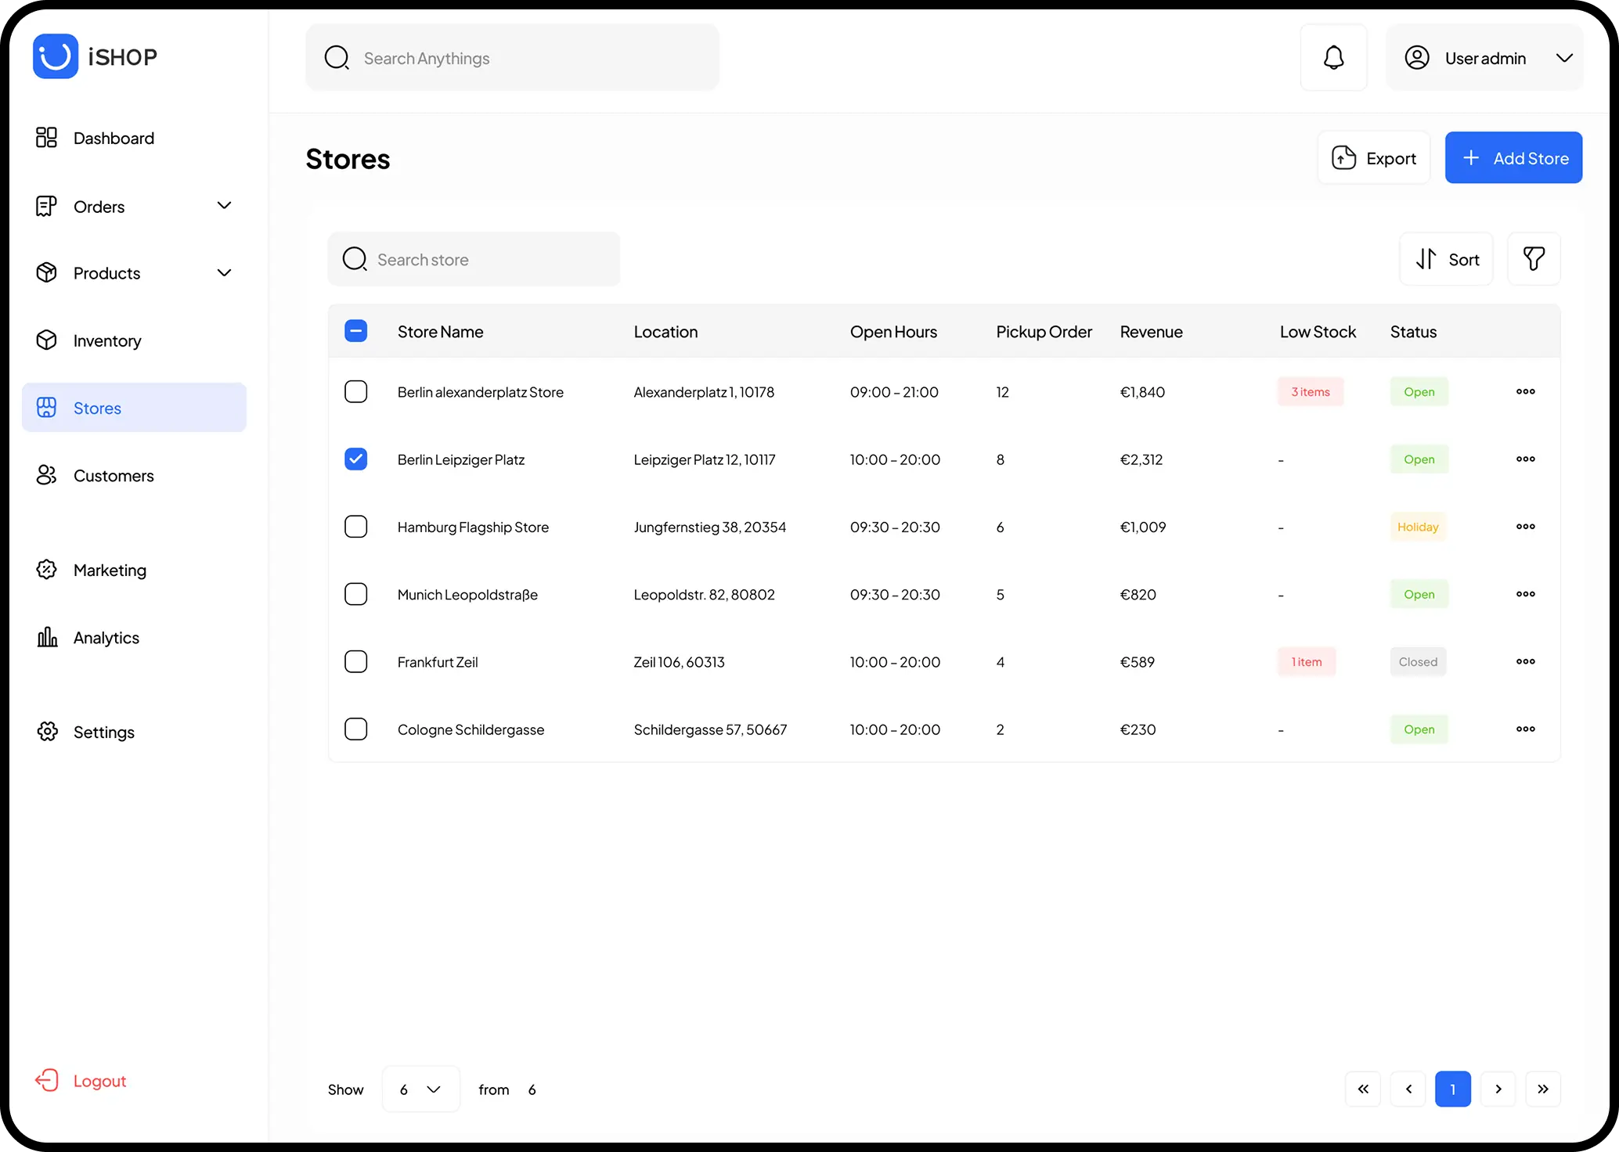Click the Add Store button

point(1513,158)
